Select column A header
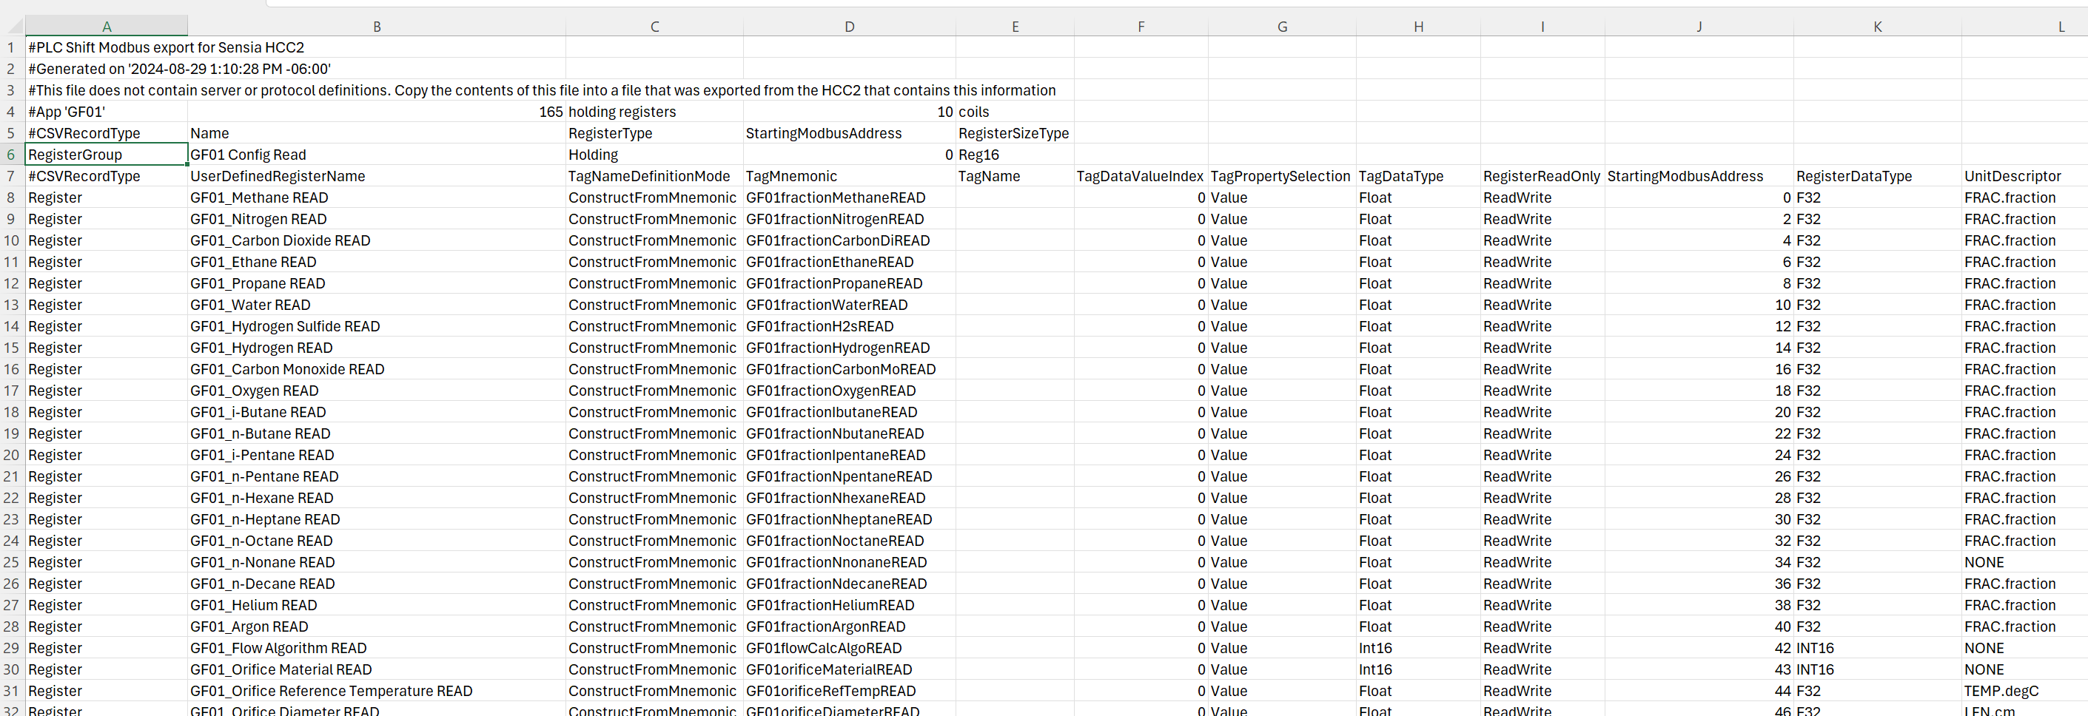The width and height of the screenshot is (2088, 716). coord(106,27)
